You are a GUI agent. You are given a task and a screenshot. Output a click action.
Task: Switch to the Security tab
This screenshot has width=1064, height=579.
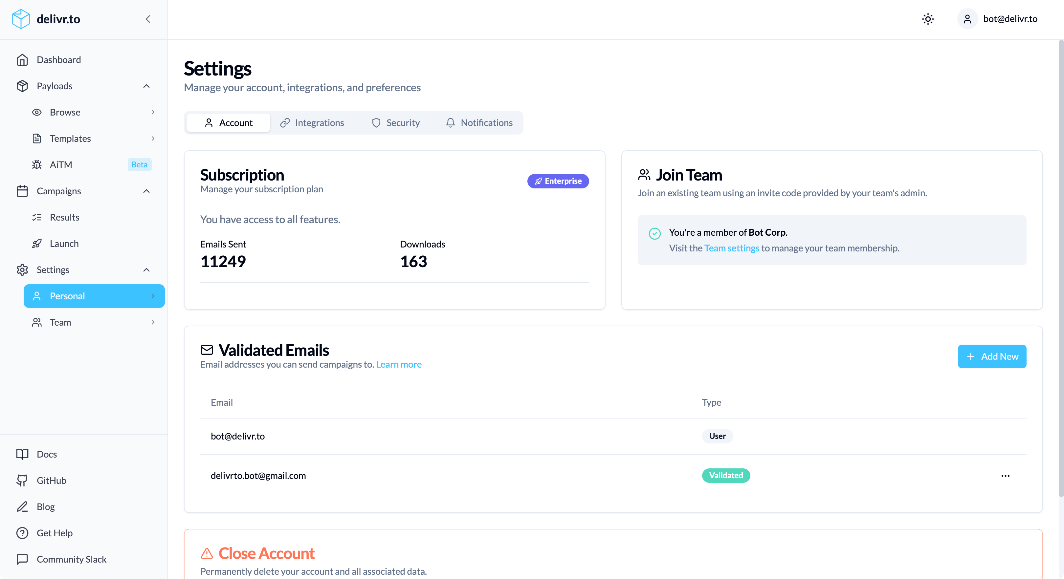[395, 123]
